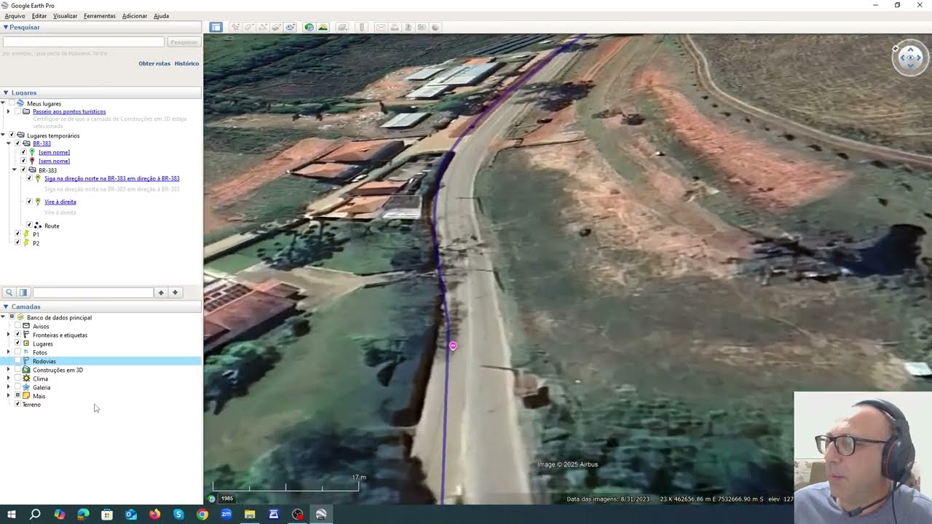Open the Visualizar menu
Image resolution: width=932 pixels, height=524 pixels.
pyautogui.click(x=65, y=16)
